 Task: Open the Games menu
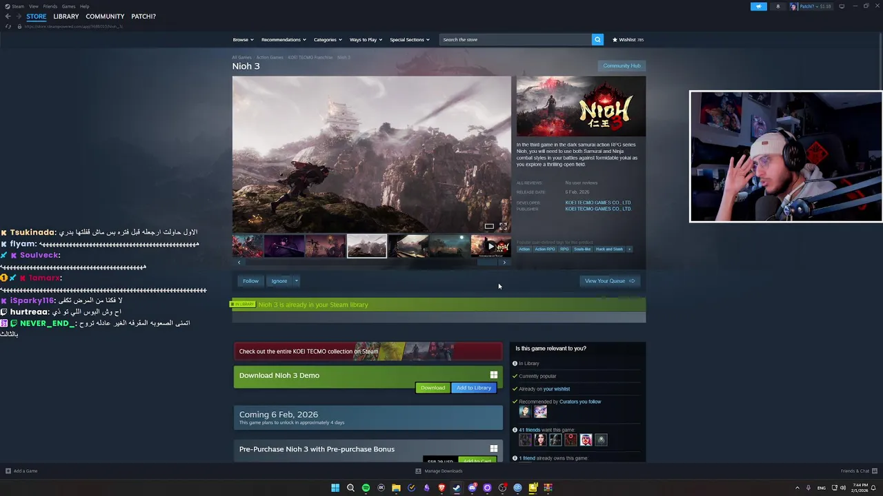[68, 6]
